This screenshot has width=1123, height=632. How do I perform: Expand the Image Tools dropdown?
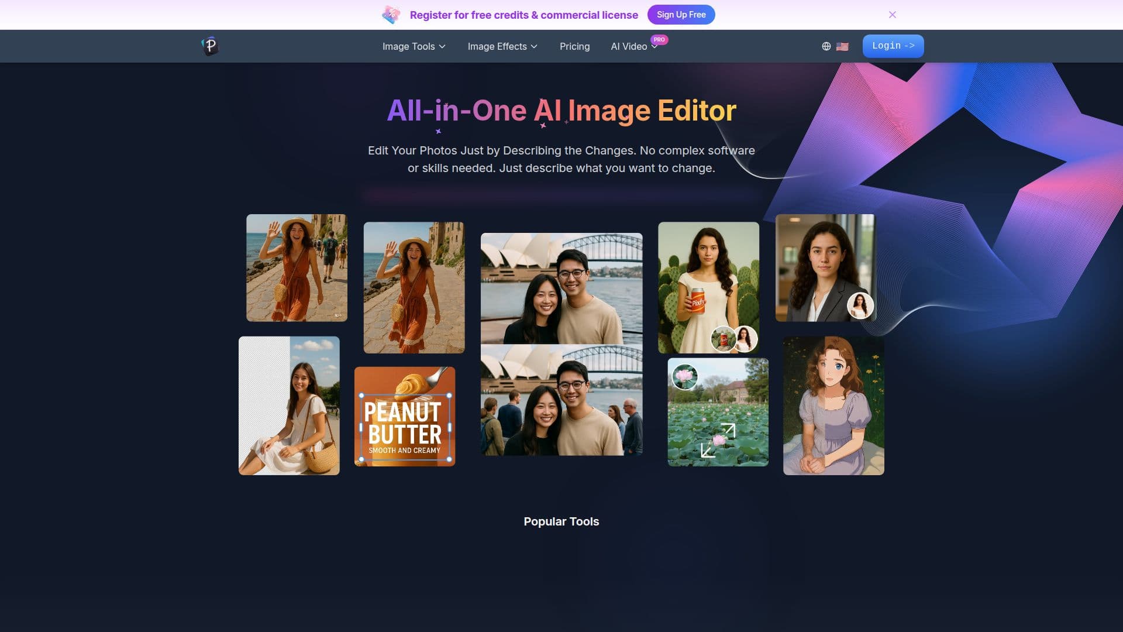414,46
